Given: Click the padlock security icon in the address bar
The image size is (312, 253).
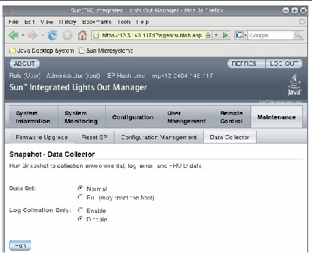Looking at the screenshot, I should (208, 35).
